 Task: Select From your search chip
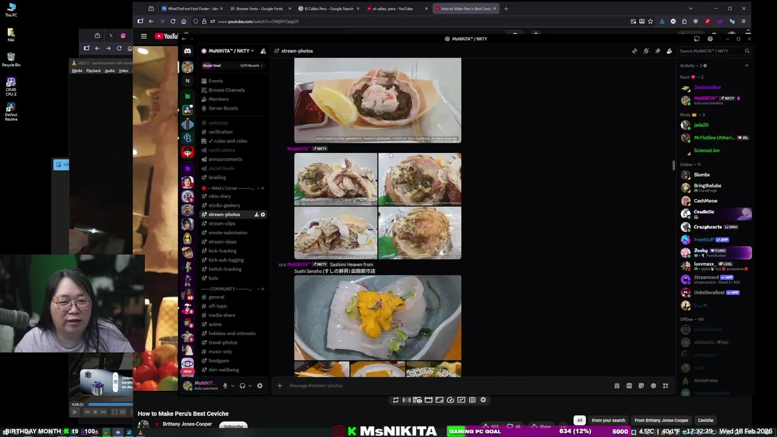point(608,420)
